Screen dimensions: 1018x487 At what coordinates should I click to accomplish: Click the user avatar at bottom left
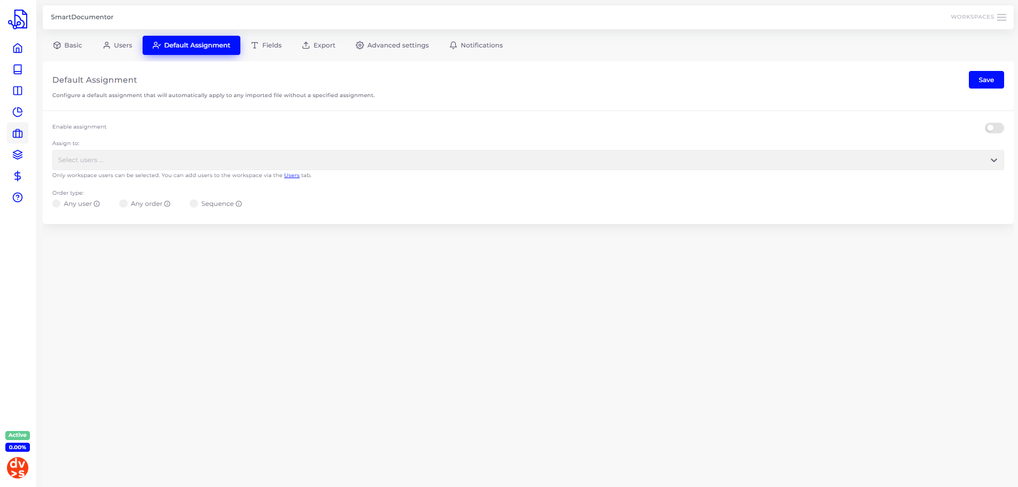click(x=18, y=468)
